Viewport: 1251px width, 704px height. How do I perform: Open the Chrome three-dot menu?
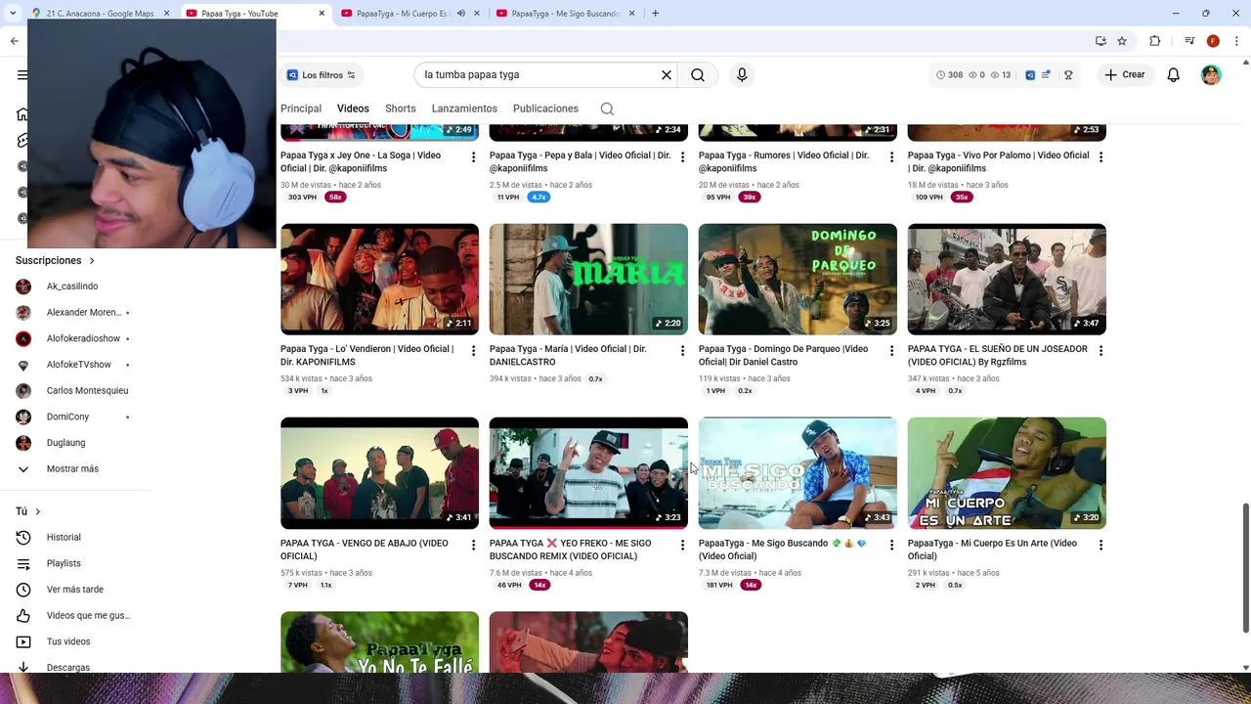coord(1236,41)
